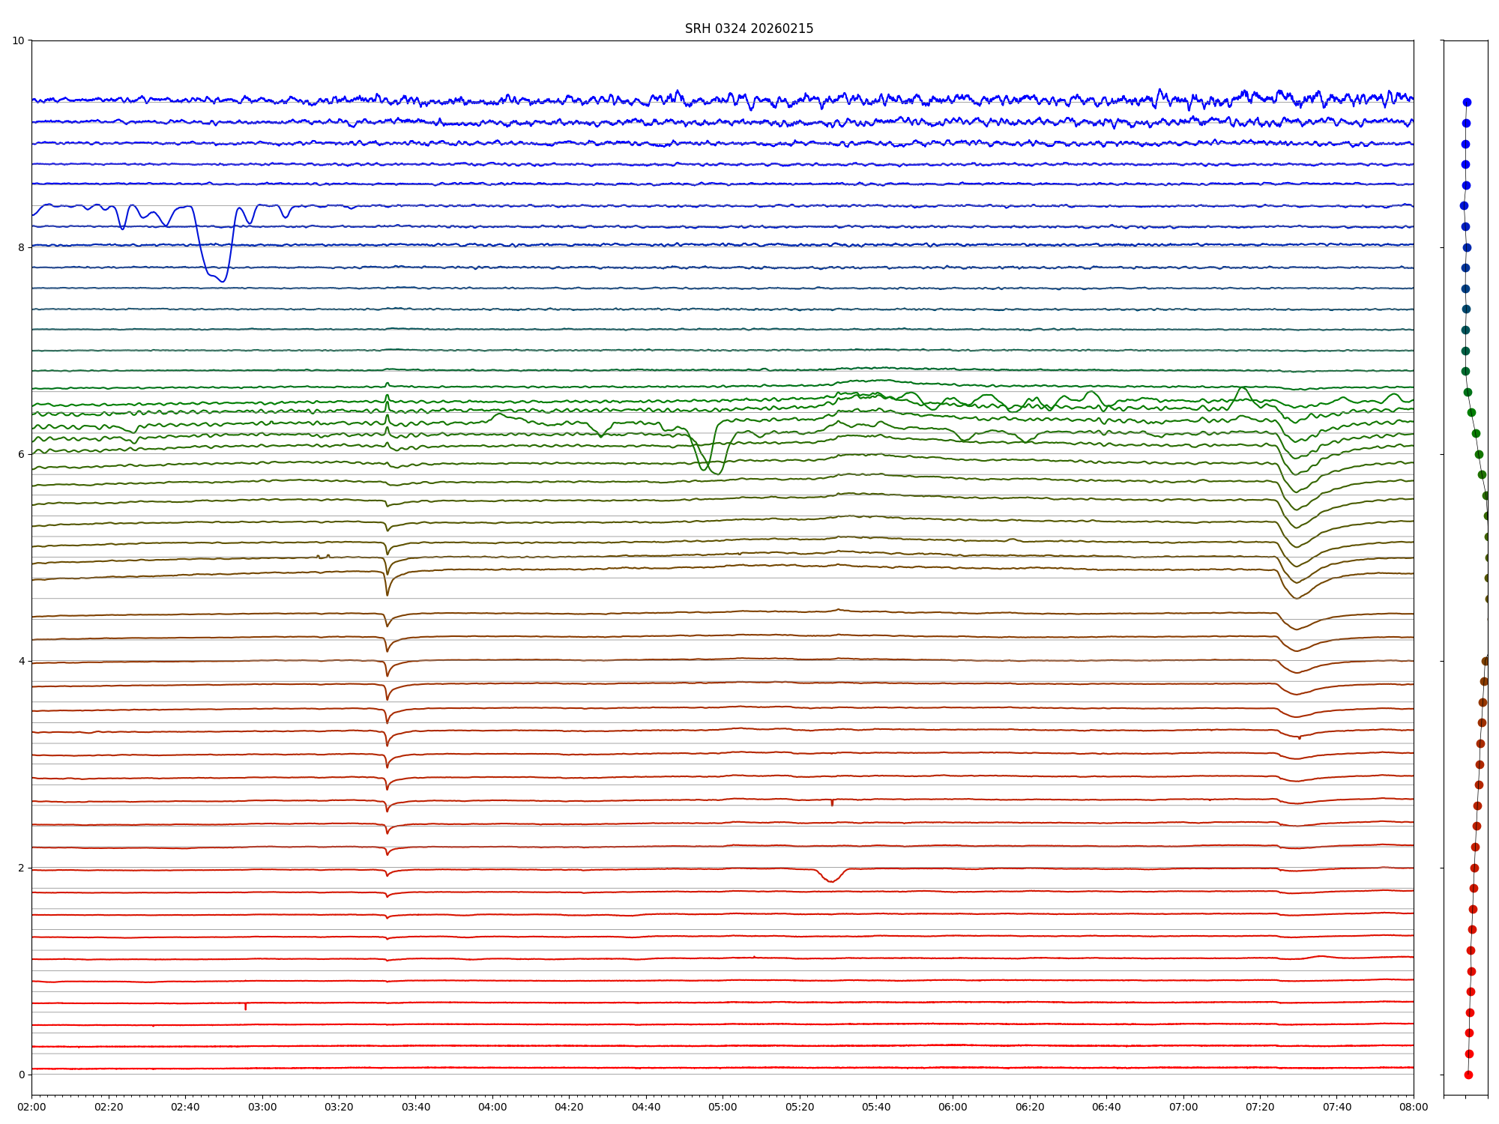Select the 03:40 tick label

tap(416, 1107)
